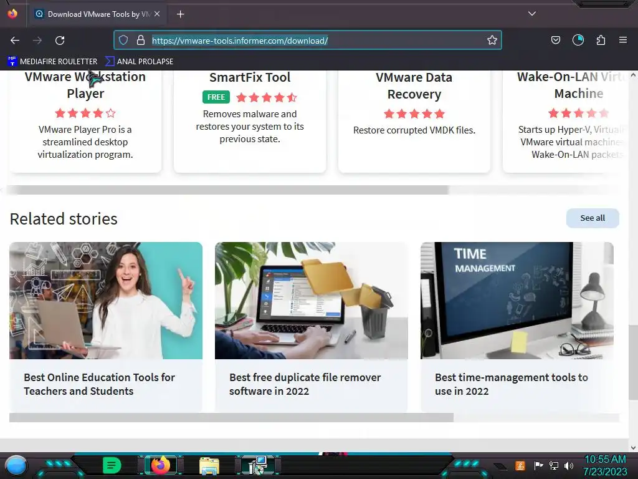Screen dimensions: 638x479
Task: Click scrollbar down arrow
Action: pyautogui.click(x=633, y=447)
